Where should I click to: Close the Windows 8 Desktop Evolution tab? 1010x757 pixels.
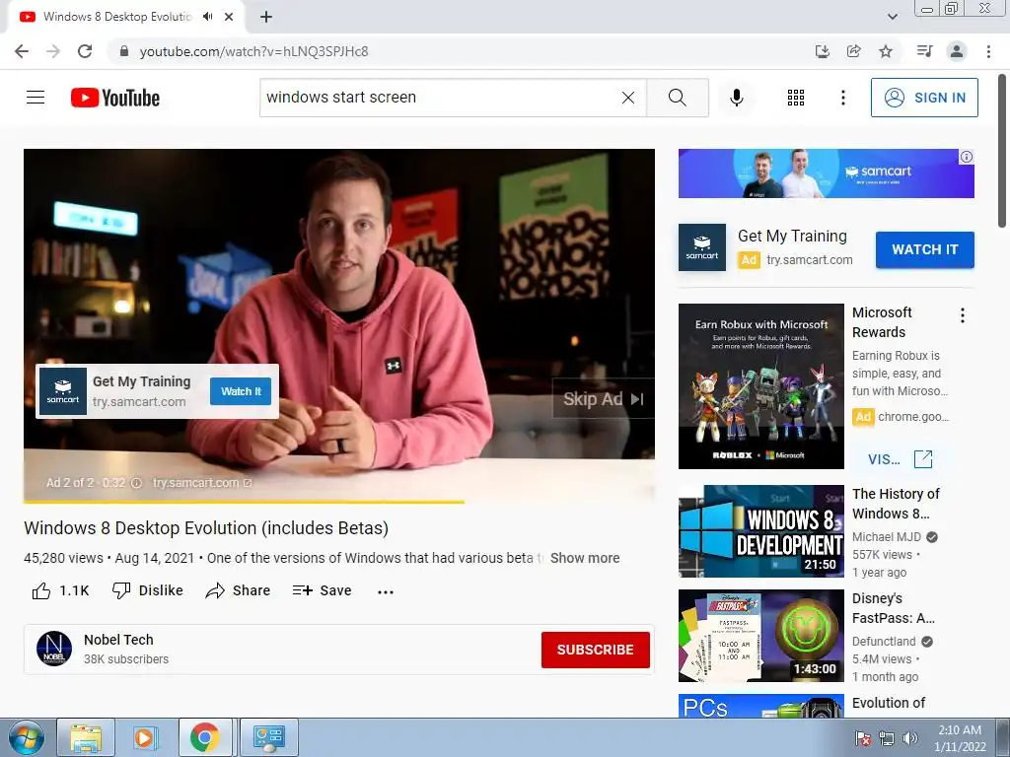coord(229,17)
